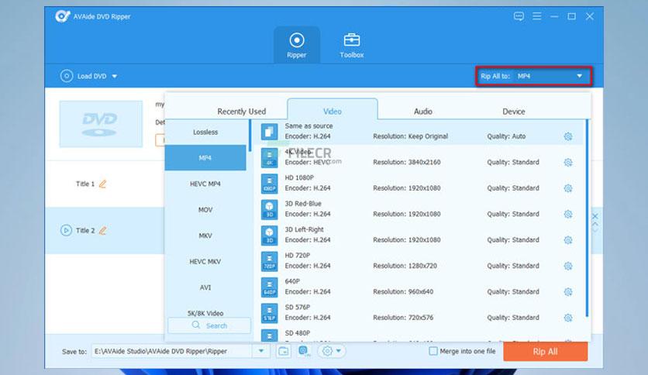The image size is (648, 375).
Task: Click the HD 1080P preset icon
Action: (x=270, y=184)
